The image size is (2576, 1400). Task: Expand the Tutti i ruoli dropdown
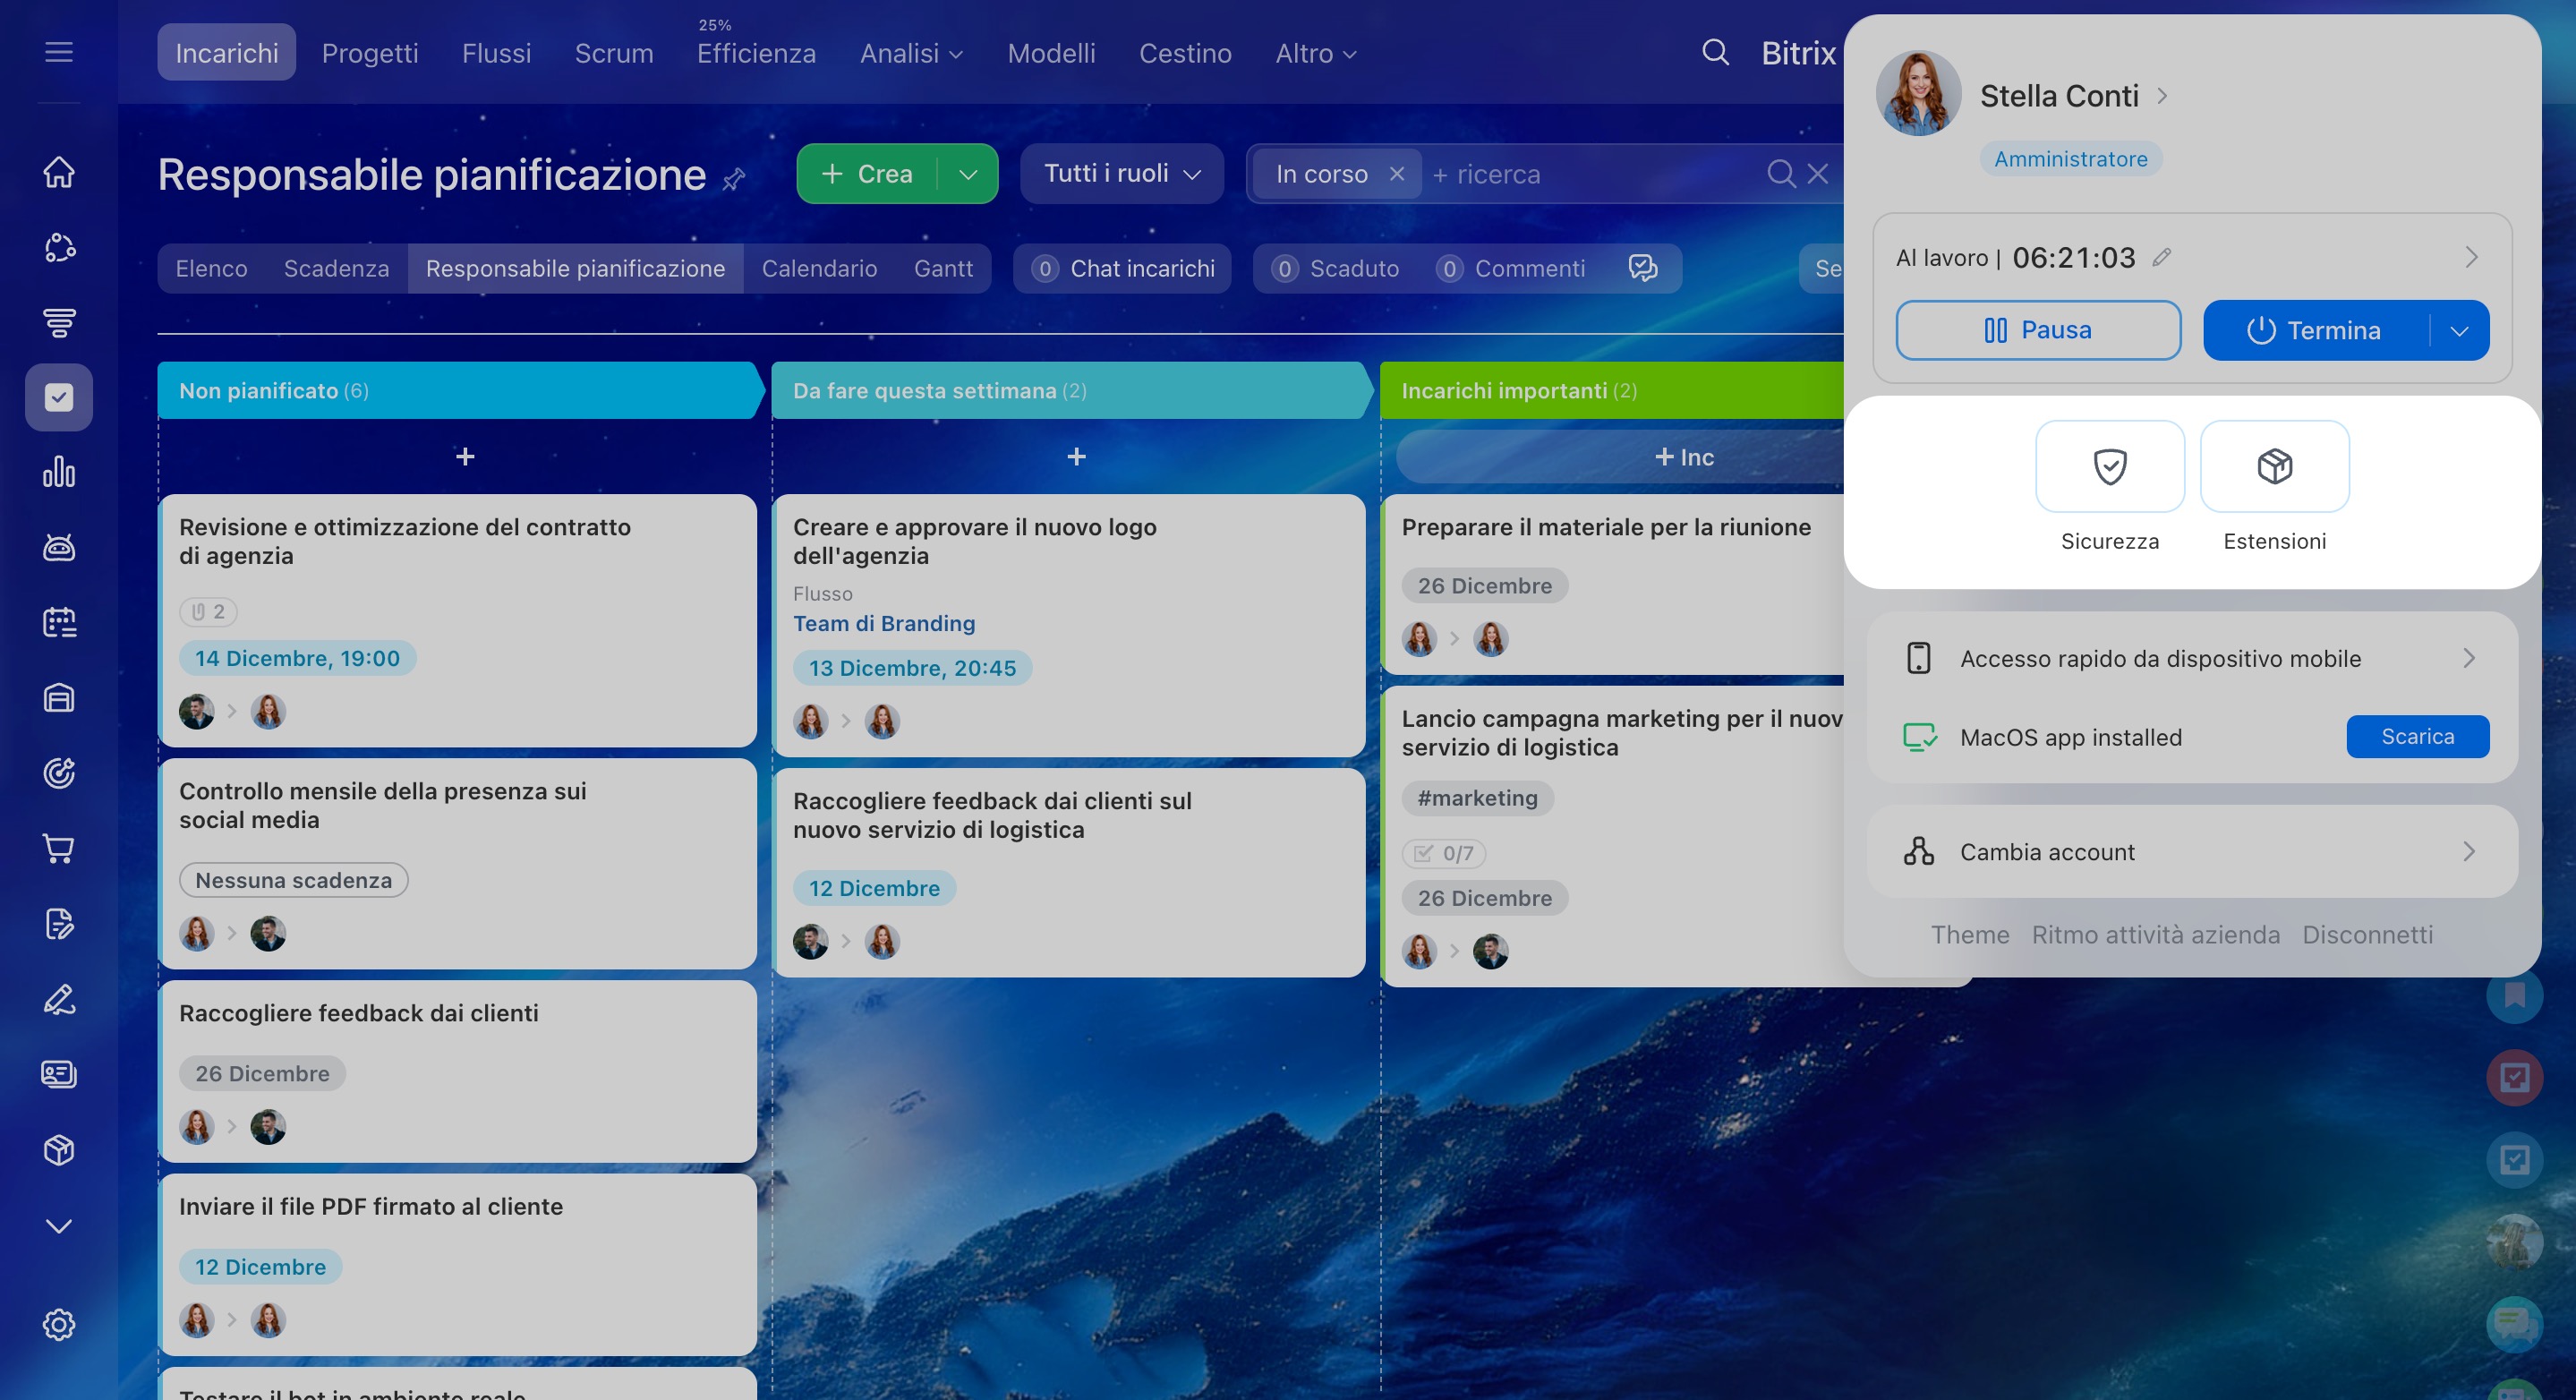1121,174
